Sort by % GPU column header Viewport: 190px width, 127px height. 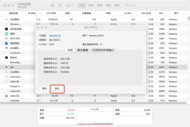[x=128, y=13]
